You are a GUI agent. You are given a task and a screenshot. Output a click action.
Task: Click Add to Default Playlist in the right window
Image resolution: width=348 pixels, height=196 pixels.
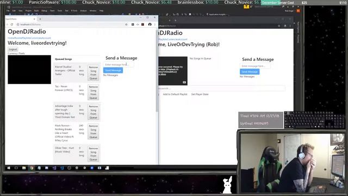pos(175,94)
